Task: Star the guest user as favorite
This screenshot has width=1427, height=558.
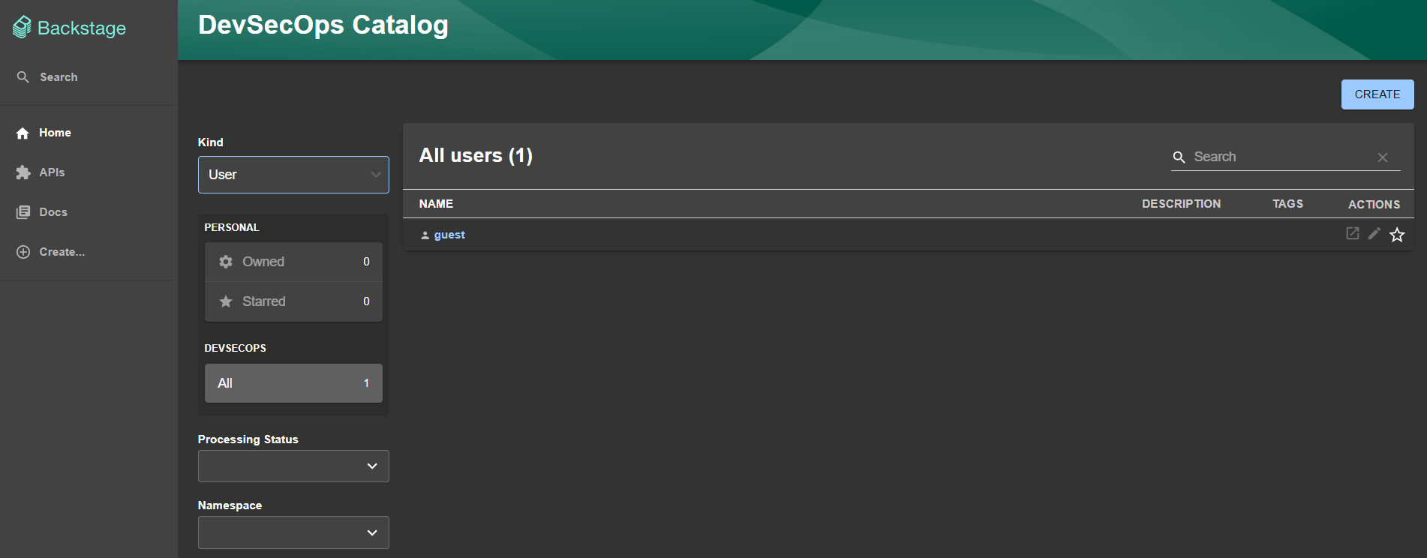Action: (1397, 235)
